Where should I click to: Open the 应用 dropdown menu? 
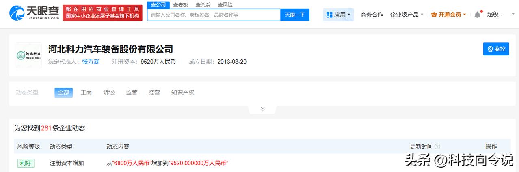pyautogui.click(x=338, y=15)
